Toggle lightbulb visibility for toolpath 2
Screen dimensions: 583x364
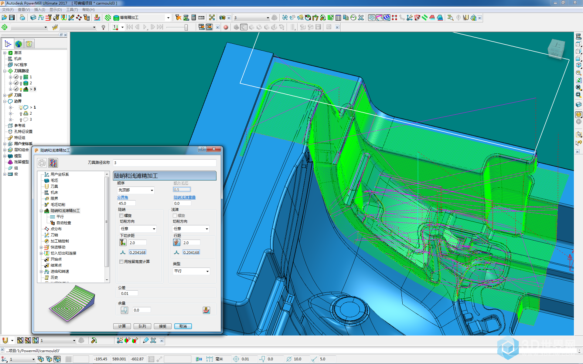(21, 83)
